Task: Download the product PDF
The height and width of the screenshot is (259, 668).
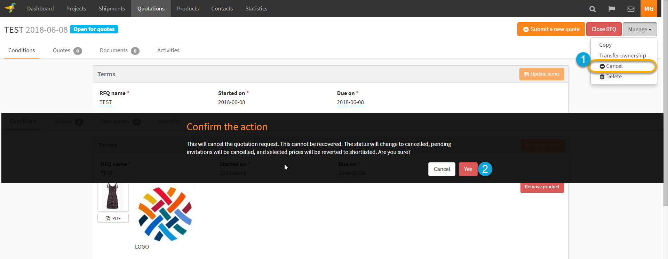Action: [113, 218]
